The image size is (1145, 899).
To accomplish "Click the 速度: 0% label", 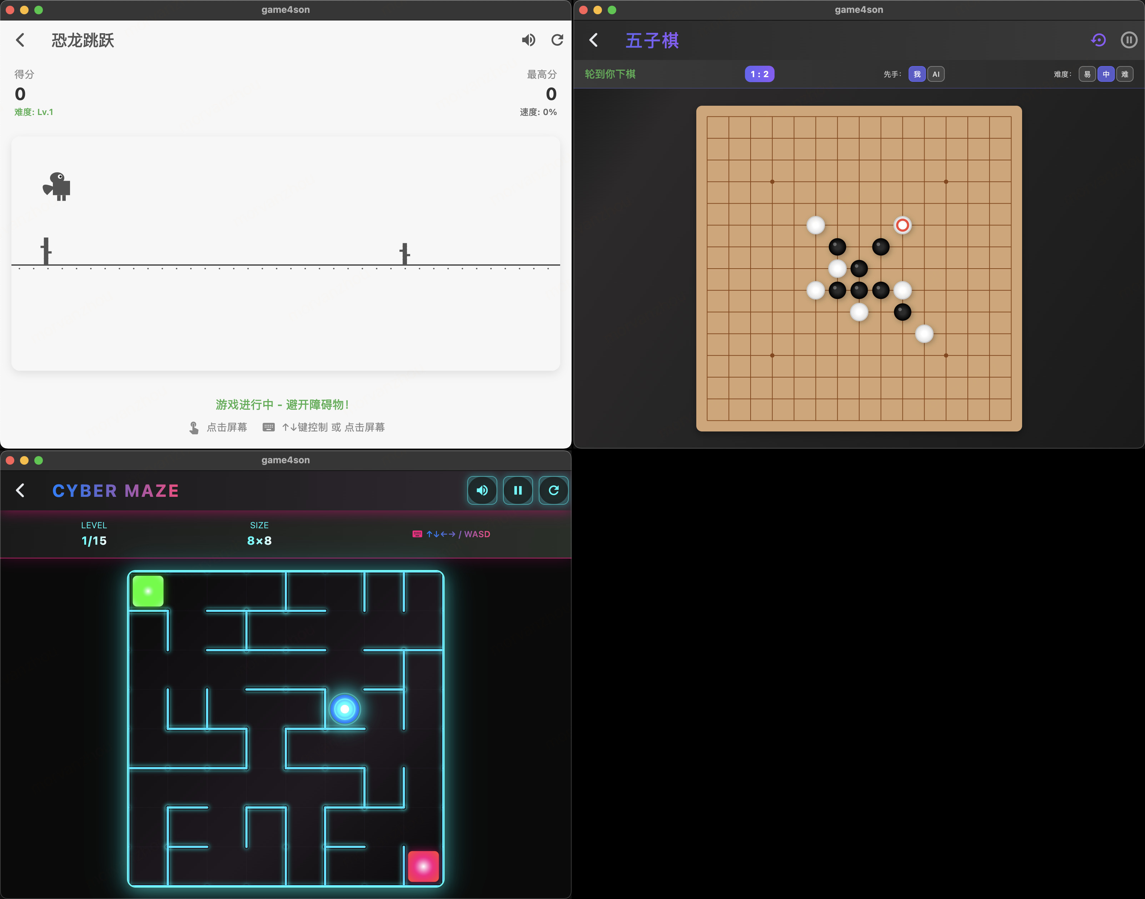I will 538,112.
